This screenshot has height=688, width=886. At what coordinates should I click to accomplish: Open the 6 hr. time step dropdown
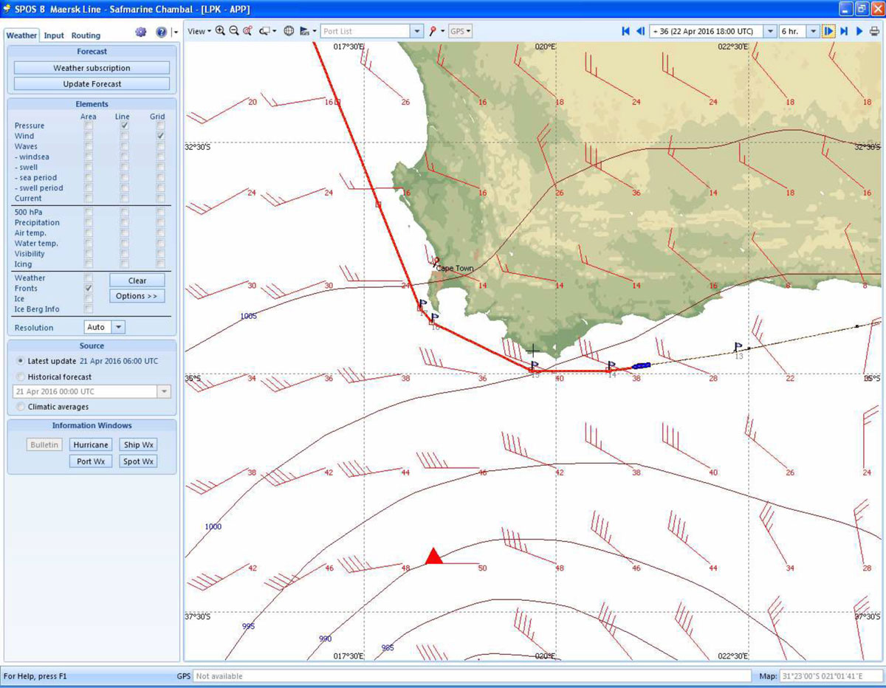[813, 31]
